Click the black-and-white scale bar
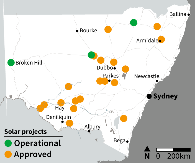Viewport: 195px width, 163px height. pos(173,150)
